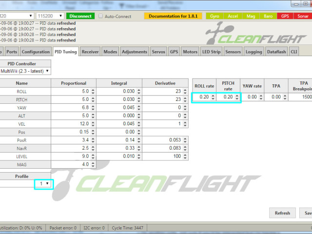The width and height of the screenshot is (312, 234).
Task: Click the YAW rate 0.00 field
Action: click(x=252, y=97)
